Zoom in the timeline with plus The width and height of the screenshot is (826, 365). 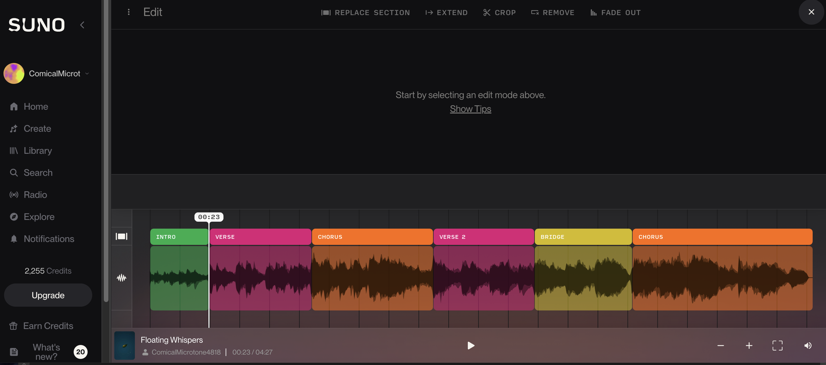[x=749, y=346]
